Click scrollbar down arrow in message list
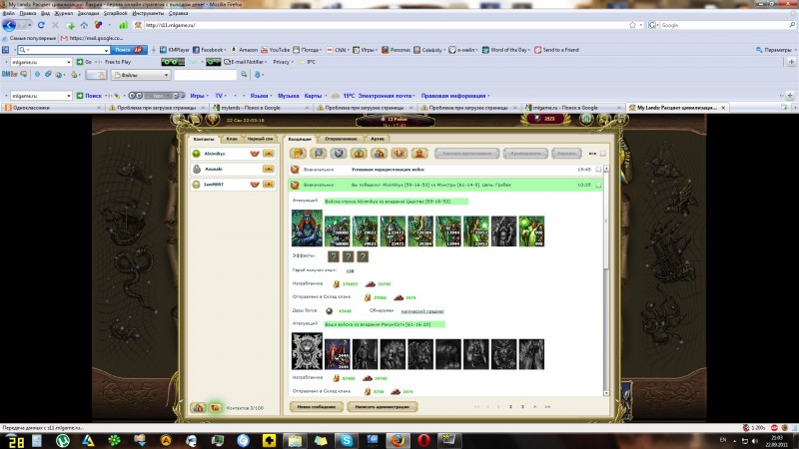799x449 pixels. pyautogui.click(x=606, y=393)
